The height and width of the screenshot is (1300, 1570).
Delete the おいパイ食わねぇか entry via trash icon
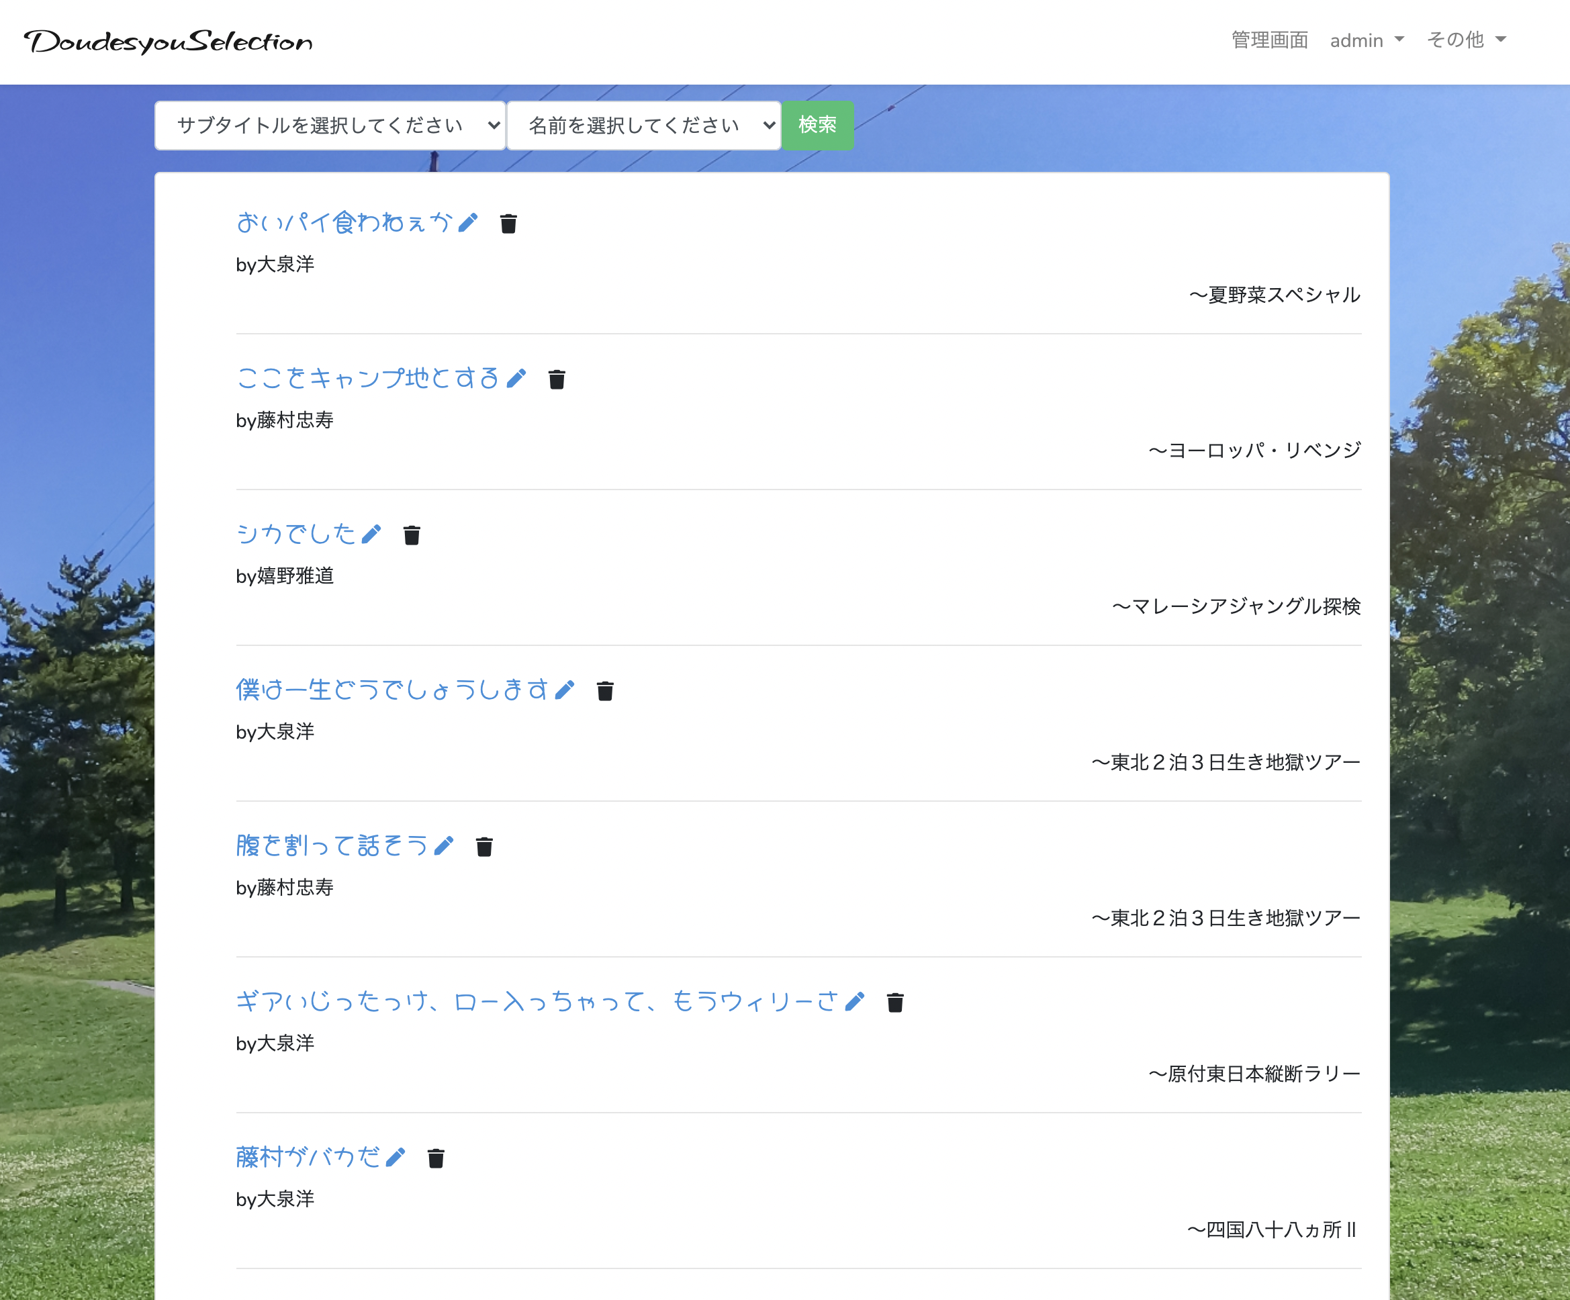(x=508, y=224)
